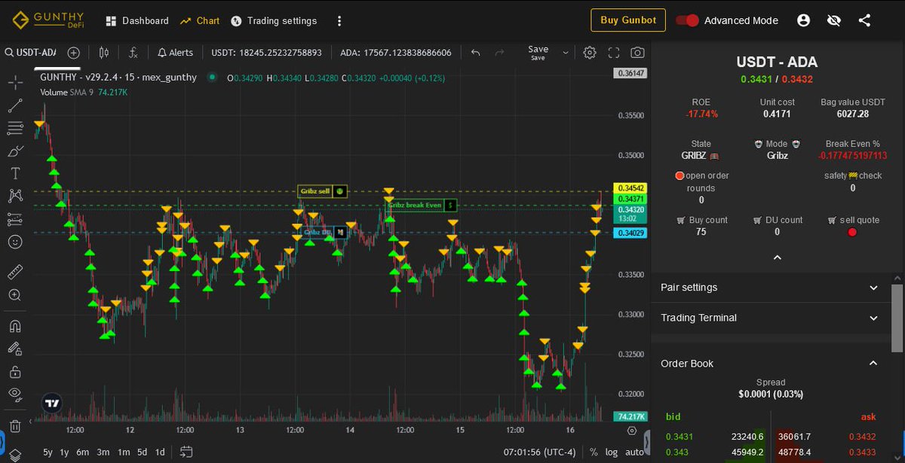Toggle the auto scale

635,452
